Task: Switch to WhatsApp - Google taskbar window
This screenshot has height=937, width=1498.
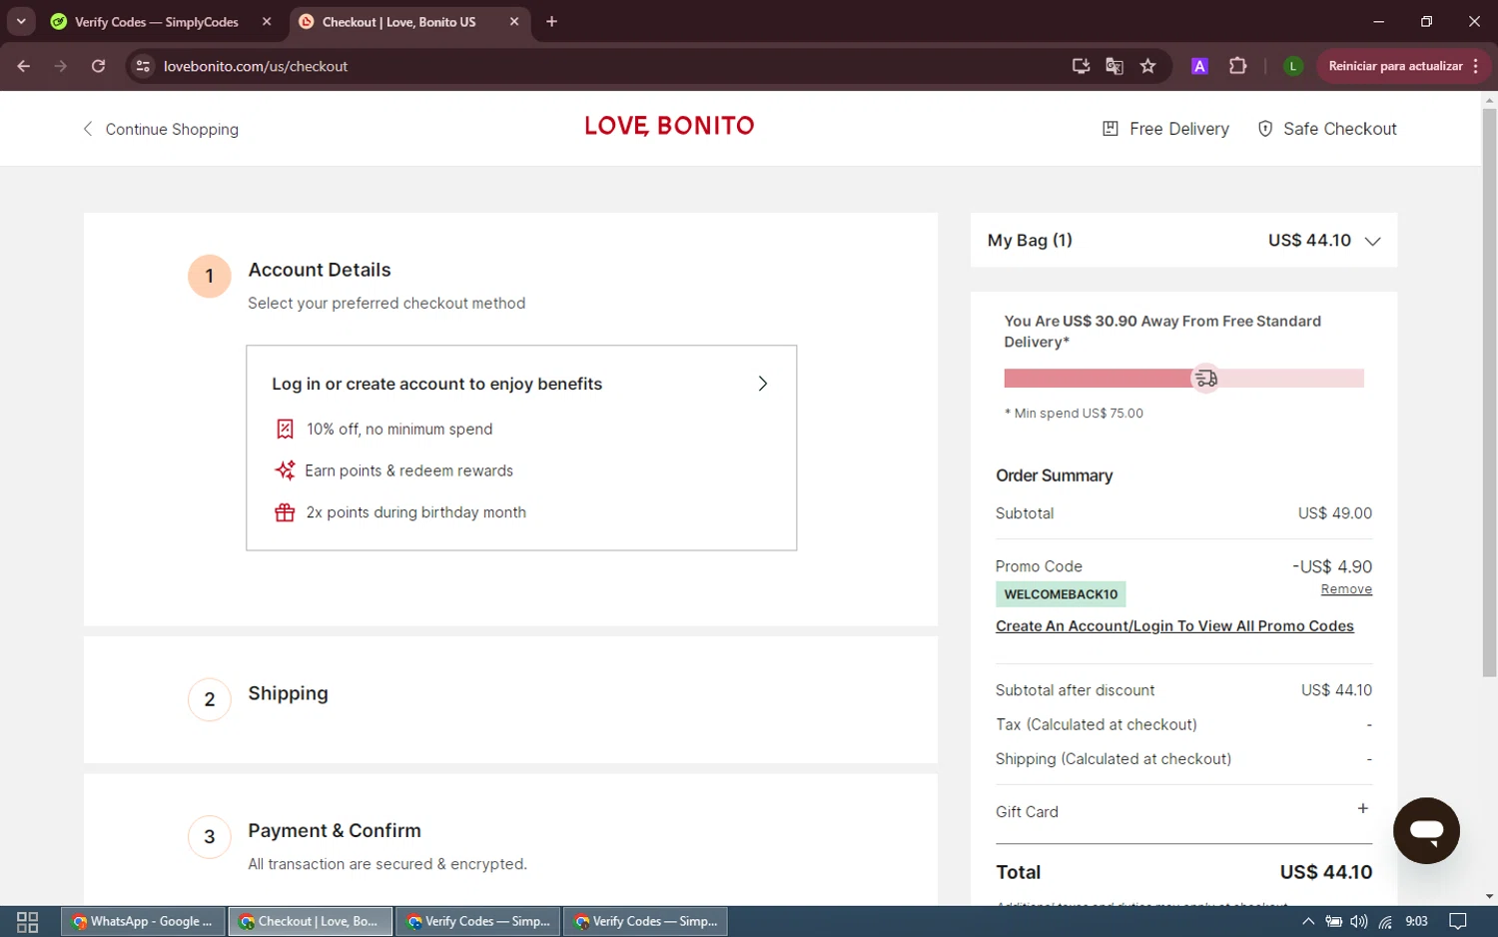Action: coord(143,921)
